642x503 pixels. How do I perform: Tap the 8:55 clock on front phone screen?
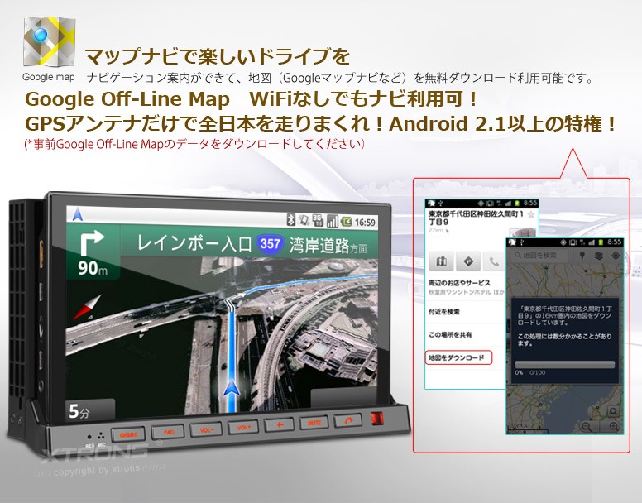pyautogui.click(x=615, y=242)
